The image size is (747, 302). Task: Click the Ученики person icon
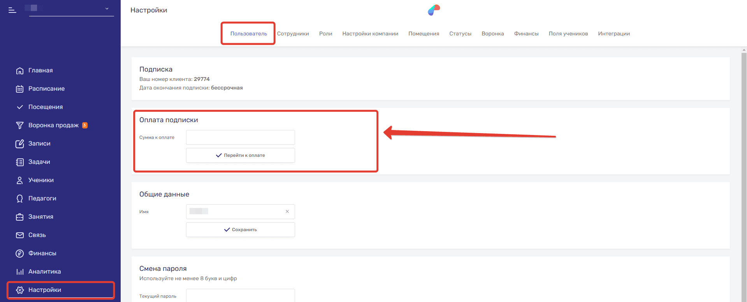click(x=20, y=180)
